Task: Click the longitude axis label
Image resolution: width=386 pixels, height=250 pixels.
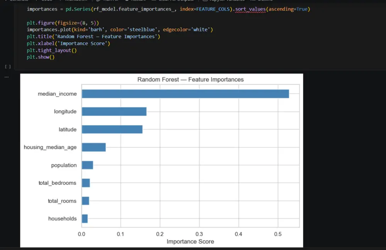Action: pos(65,111)
